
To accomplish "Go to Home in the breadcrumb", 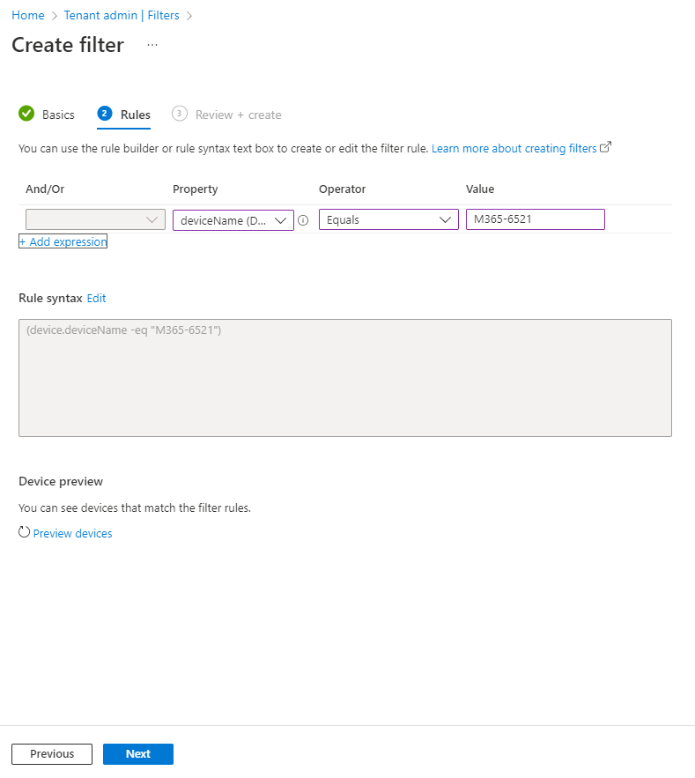I will (27, 16).
